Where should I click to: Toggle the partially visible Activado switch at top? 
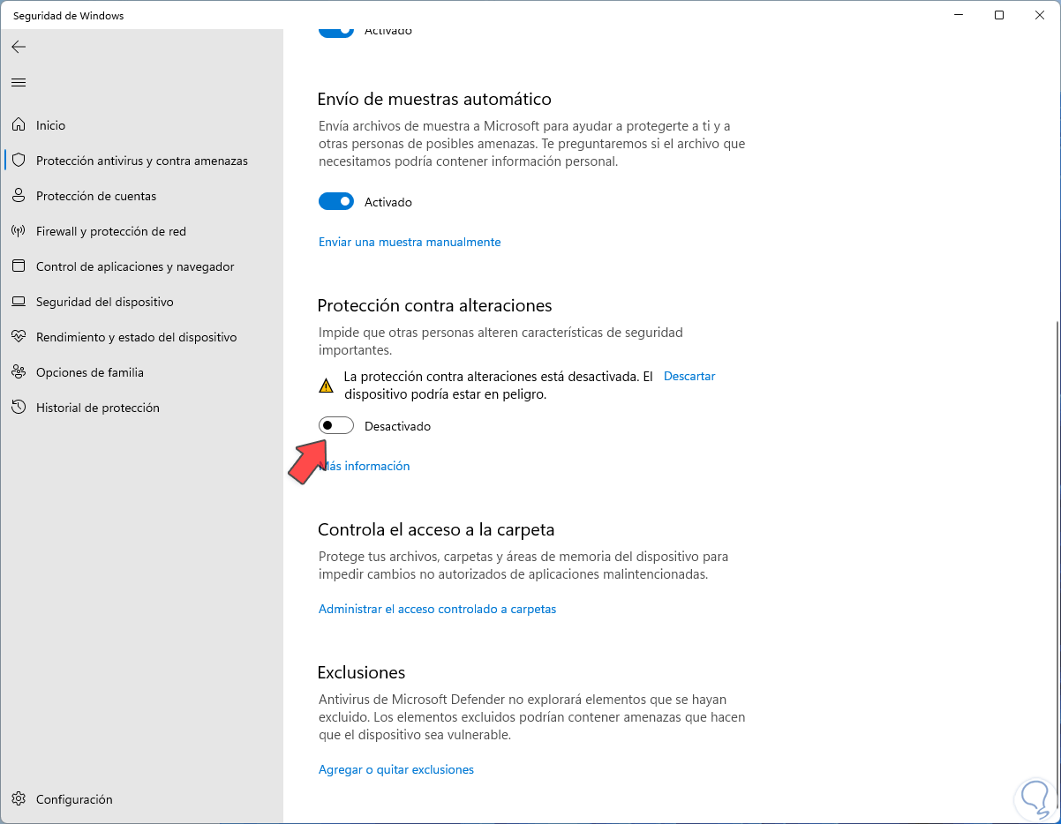[336, 33]
